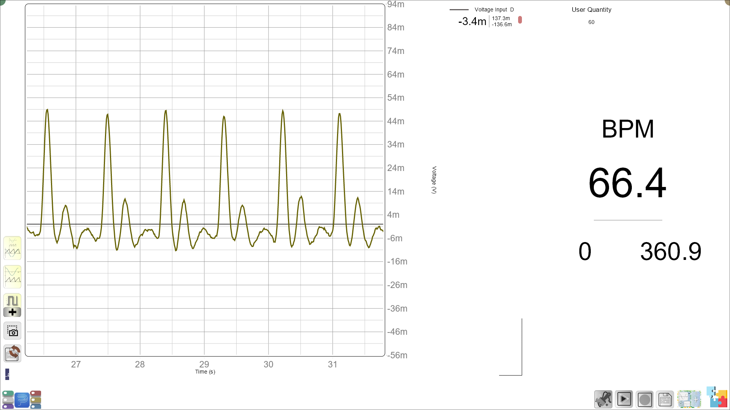Image resolution: width=730 pixels, height=410 pixels.
Task: Click the blue P logo icon
Action: pyautogui.click(x=22, y=400)
